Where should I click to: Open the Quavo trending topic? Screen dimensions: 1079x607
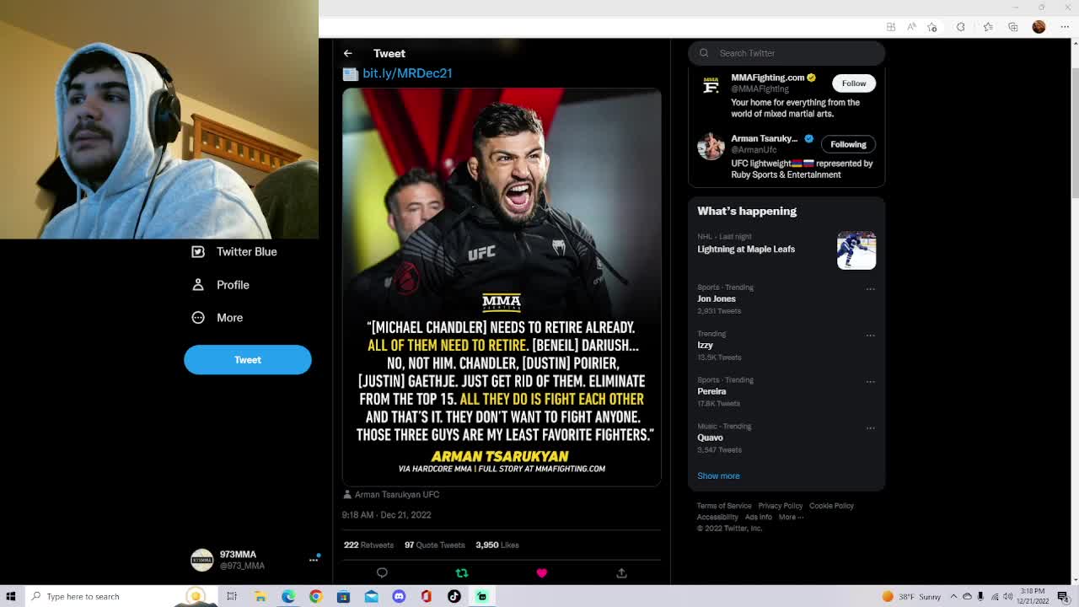pos(710,438)
